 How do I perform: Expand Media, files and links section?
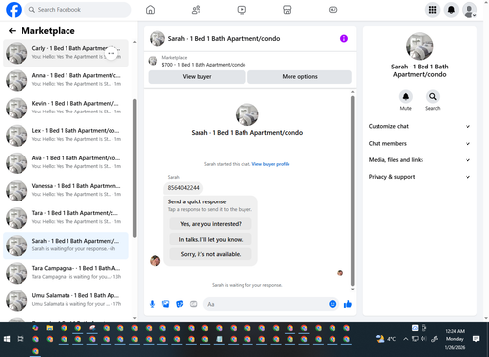[420, 160]
